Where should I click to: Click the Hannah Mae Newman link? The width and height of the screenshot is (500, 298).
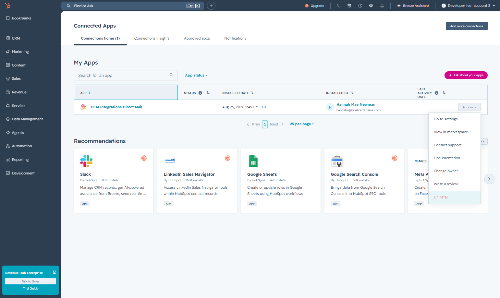(x=356, y=104)
